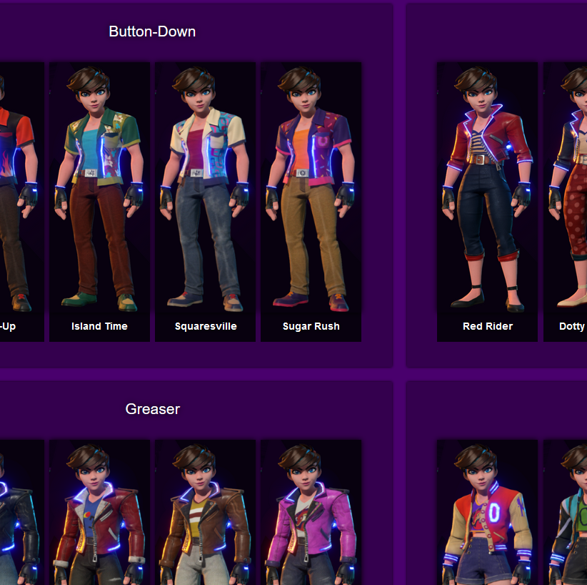The height and width of the screenshot is (585, 587).
Task: Open the Dotty outfit preview
Action: (571, 193)
